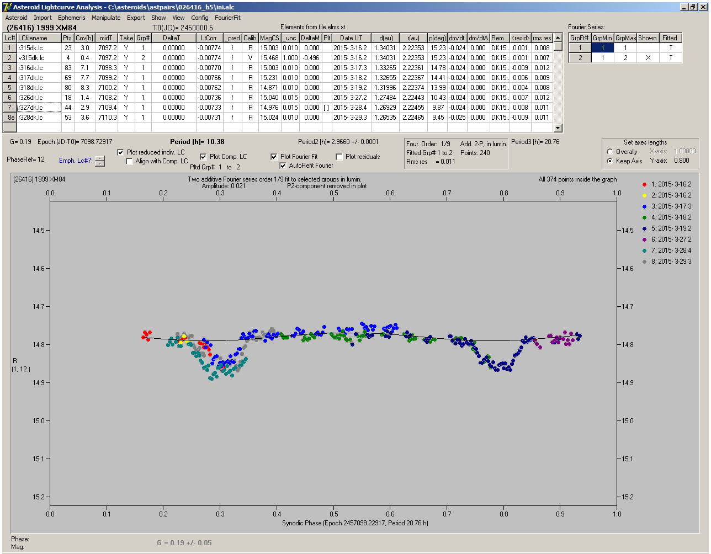The height and width of the screenshot is (554, 711).
Task: Open the View menu
Action: tap(178, 18)
